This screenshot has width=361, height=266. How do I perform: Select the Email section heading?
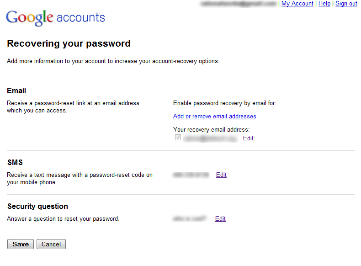pos(16,91)
